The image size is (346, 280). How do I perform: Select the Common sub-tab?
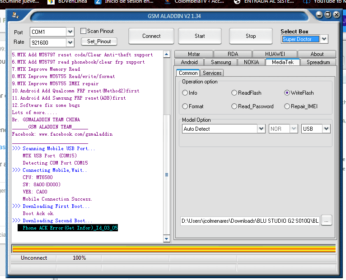(x=188, y=73)
